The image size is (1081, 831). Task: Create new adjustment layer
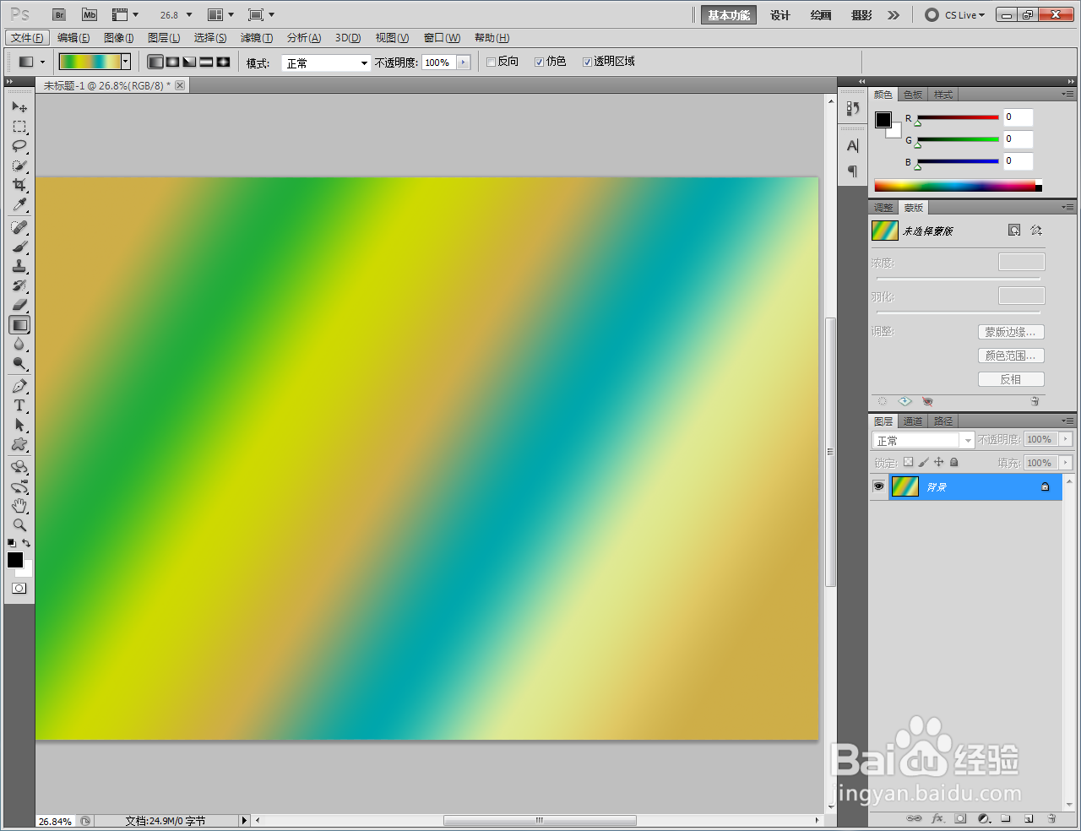[x=984, y=818]
